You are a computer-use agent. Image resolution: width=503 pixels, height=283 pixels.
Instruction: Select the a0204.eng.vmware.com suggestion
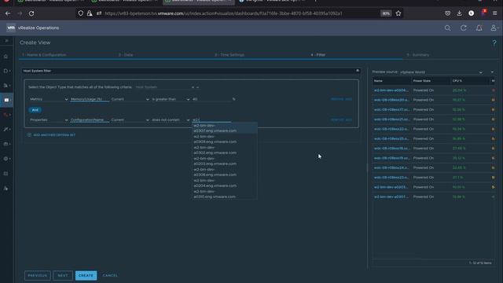224,183
